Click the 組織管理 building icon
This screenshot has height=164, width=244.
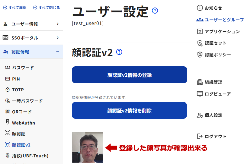tap(200, 82)
